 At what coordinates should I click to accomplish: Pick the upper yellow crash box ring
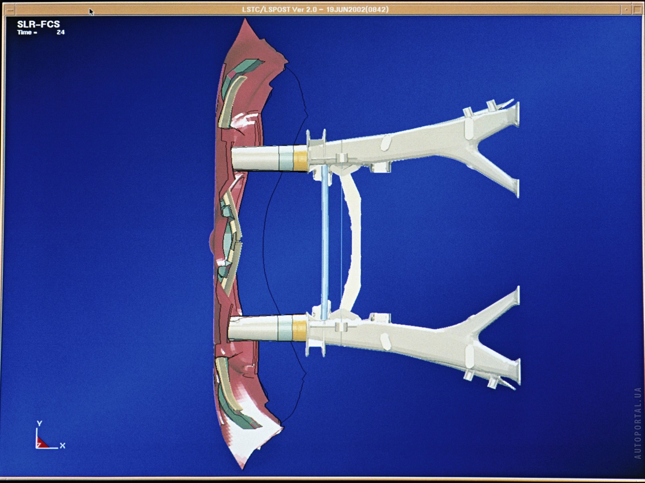click(x=300, y=158)
